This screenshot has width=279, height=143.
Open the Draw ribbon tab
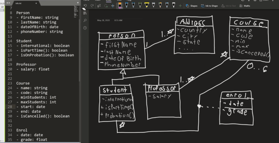[108, 1]
